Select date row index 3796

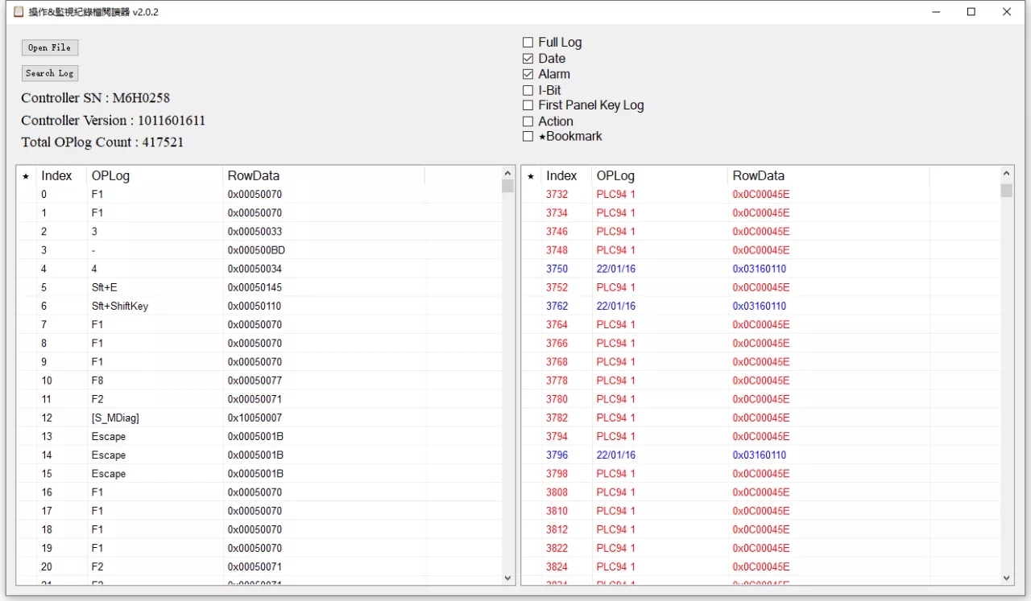[x=761, y=455]
